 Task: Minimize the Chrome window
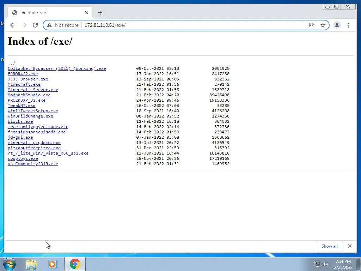[x=328, y=7]
